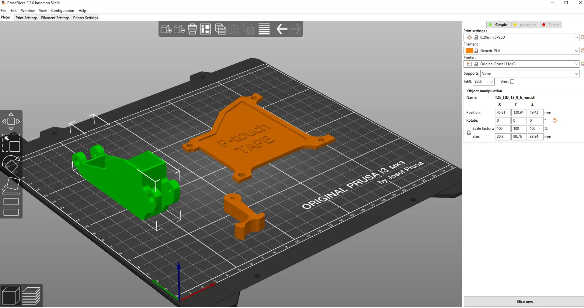Switch to the Print Settings tab
584x308 pixels.
pyautogui.click(x=26, y=18)
